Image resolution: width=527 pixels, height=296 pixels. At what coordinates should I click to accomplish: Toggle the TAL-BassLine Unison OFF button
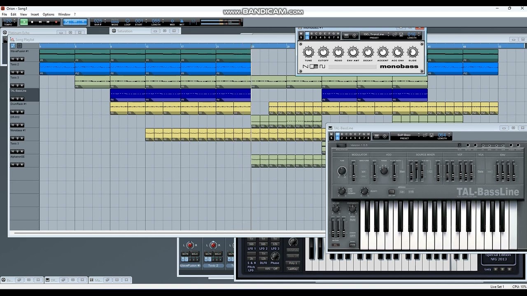coord(352,236)
